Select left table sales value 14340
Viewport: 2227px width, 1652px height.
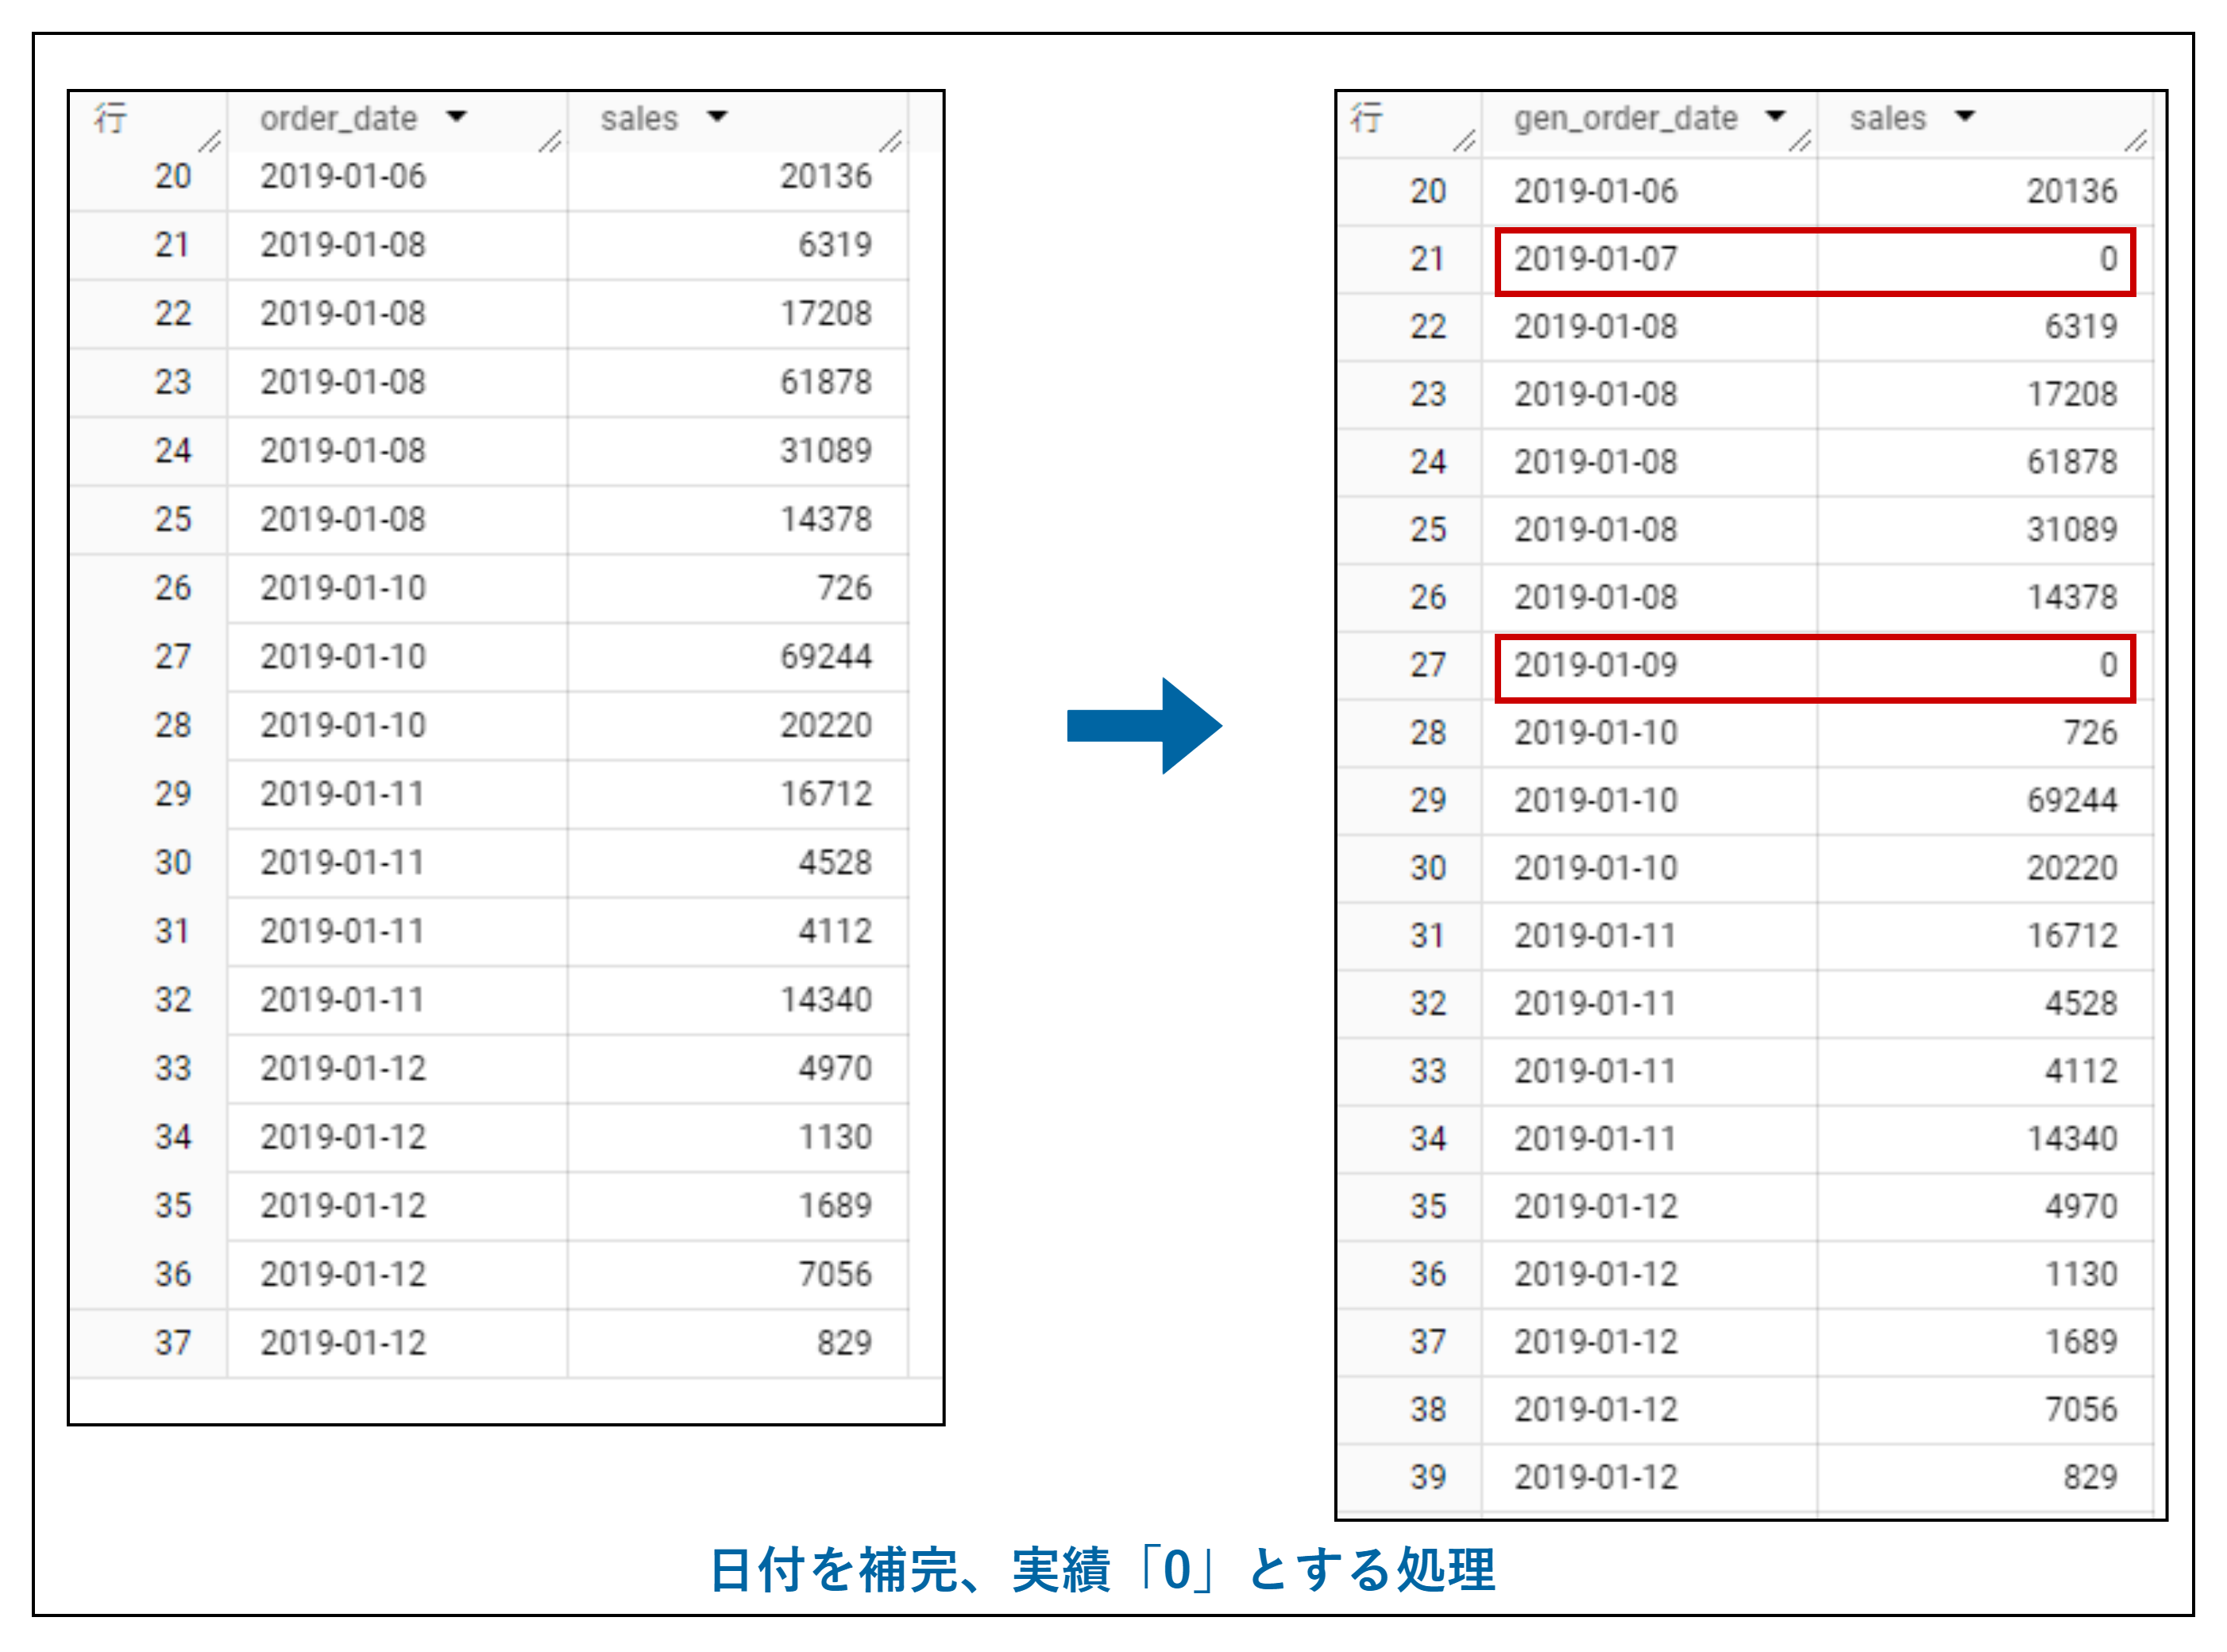826,1000
